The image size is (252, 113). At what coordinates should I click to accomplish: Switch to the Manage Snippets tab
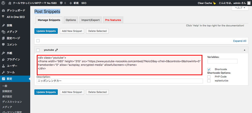click(49, 20)
